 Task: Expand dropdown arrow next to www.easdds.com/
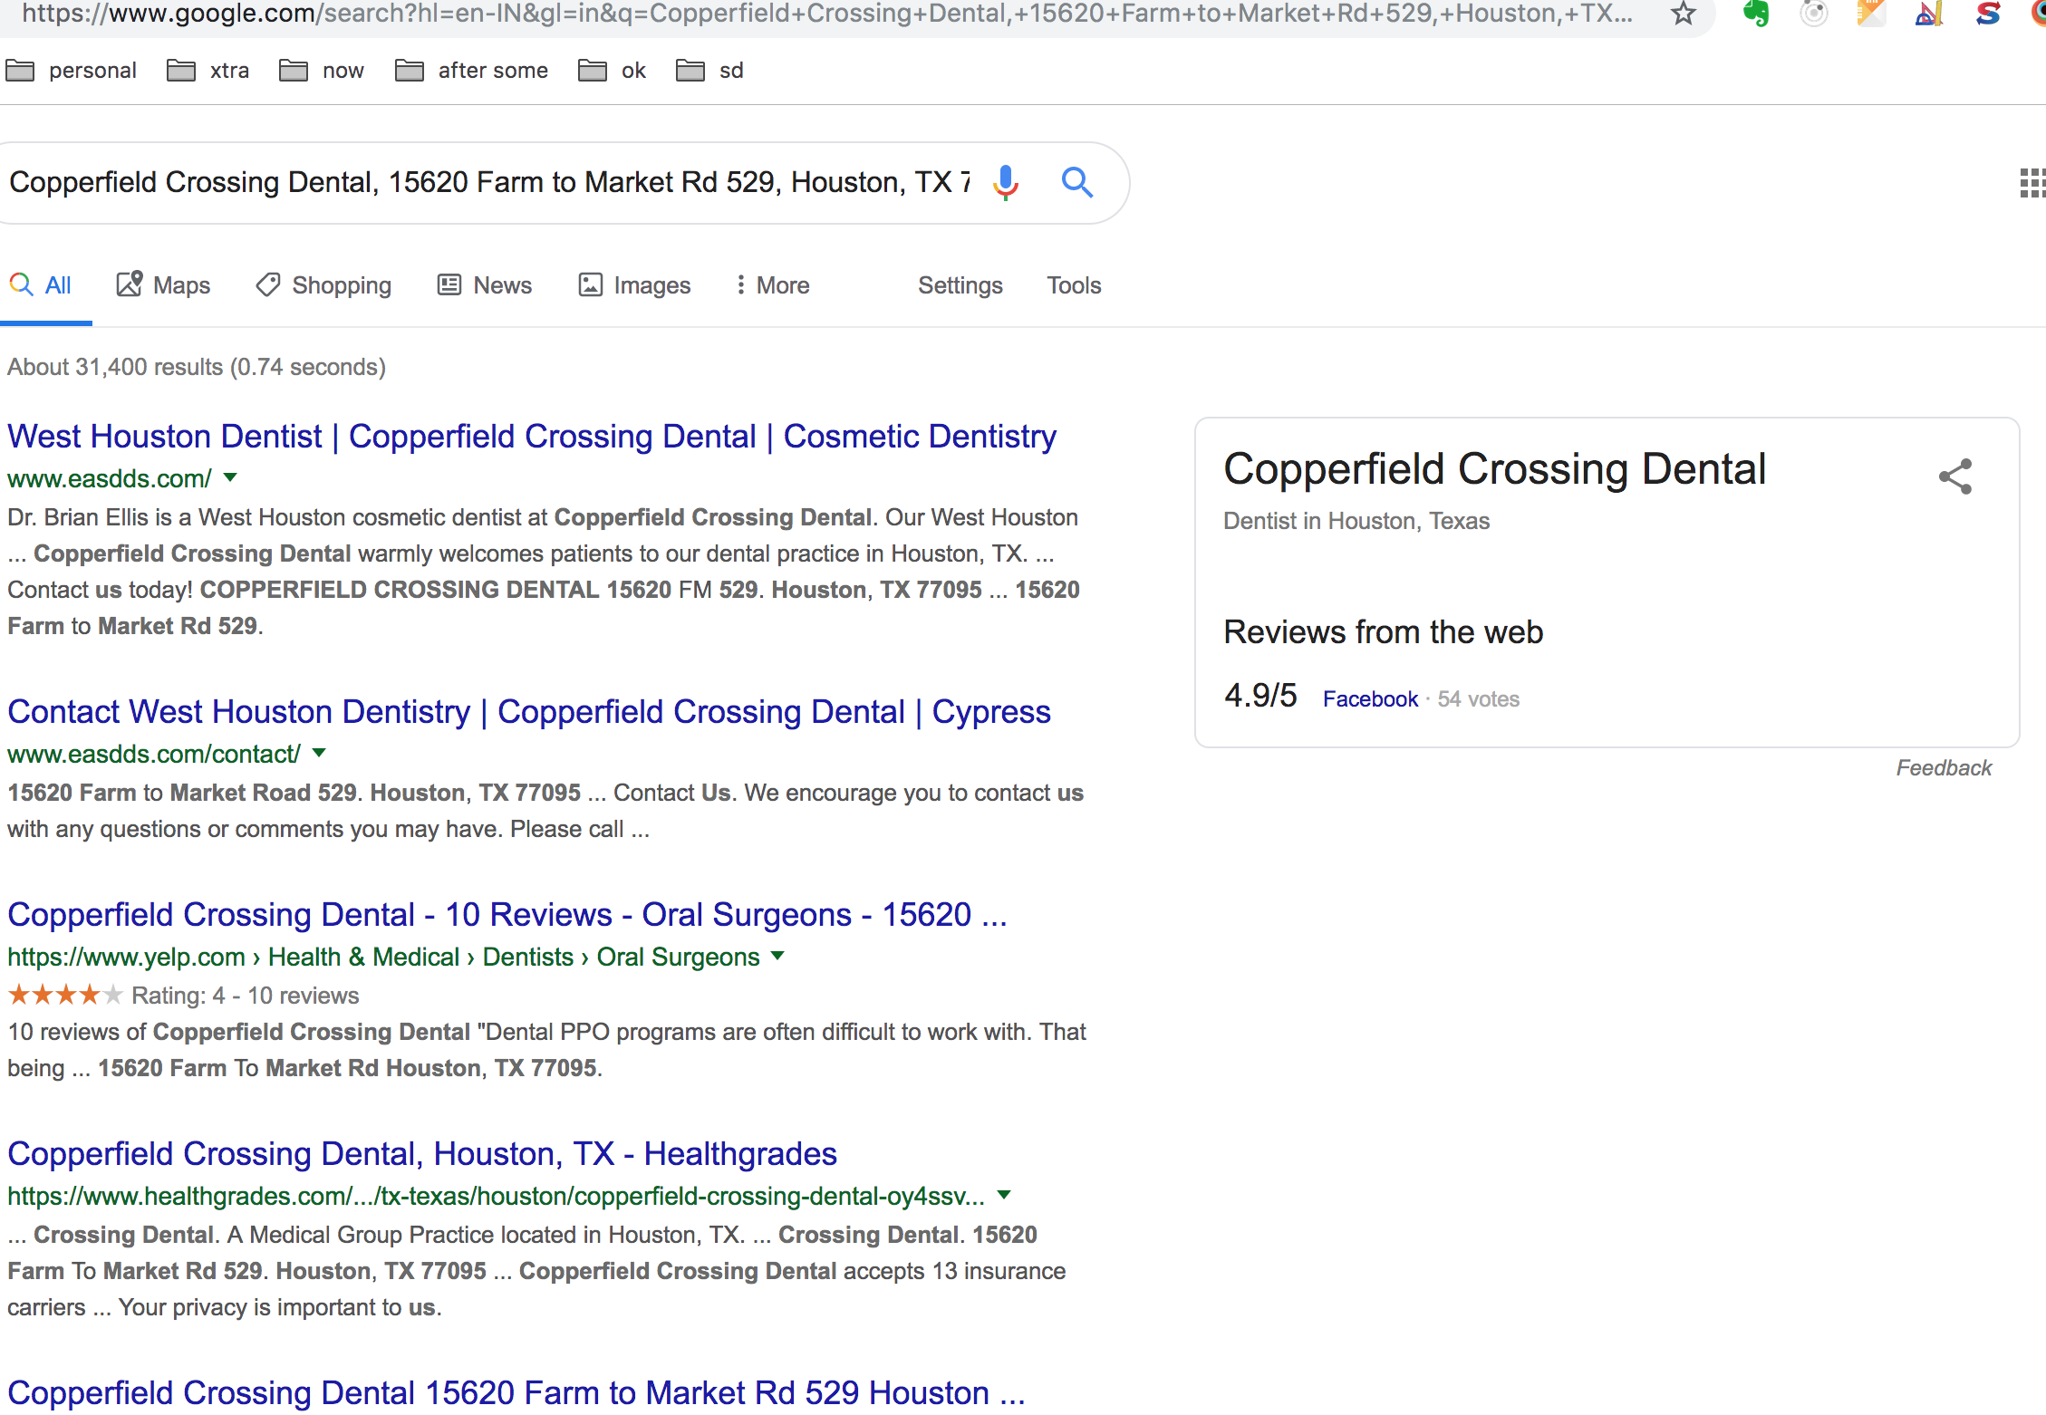coord(230,477)
